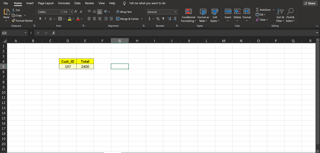The width and height of the screenshot is (320, 153).
Task: Open the File tab
Action: [6, 3]
